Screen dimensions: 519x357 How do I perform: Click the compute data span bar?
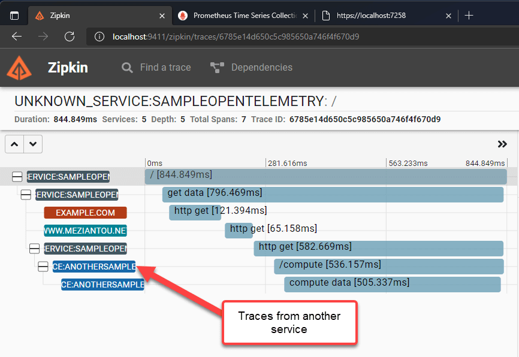coord(392,284)
